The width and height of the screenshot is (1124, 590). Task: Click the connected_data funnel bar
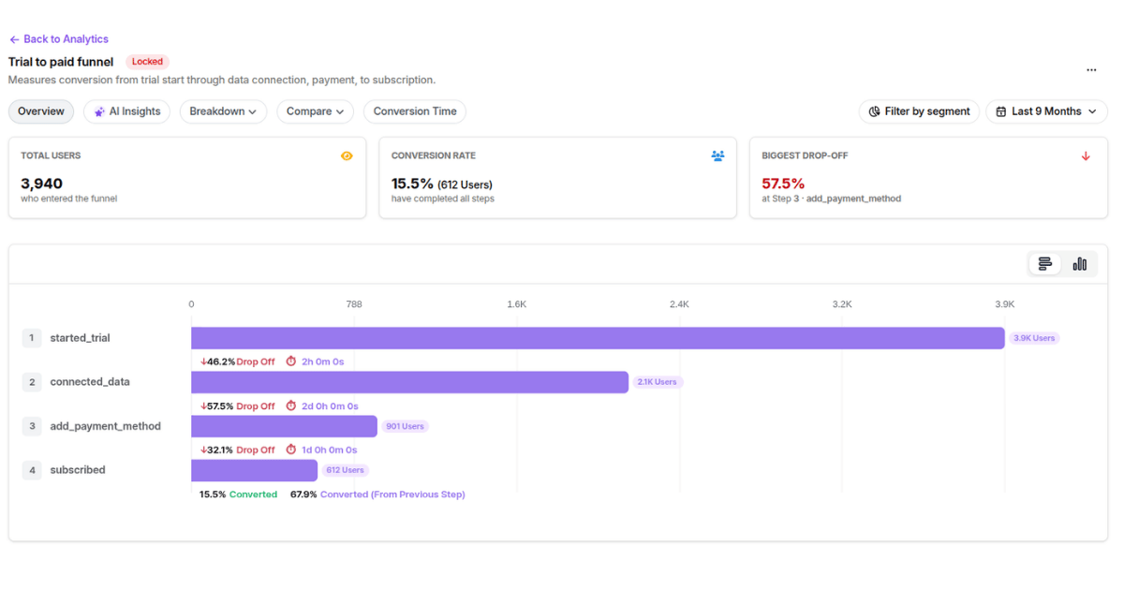coord(409,382)
